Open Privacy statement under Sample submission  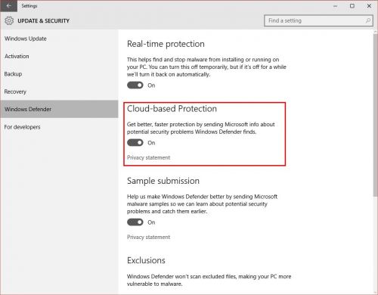point(148,237)
